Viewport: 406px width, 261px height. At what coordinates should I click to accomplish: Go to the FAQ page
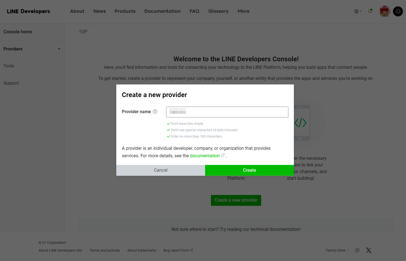pyautogui.click(x=194, y=11)
